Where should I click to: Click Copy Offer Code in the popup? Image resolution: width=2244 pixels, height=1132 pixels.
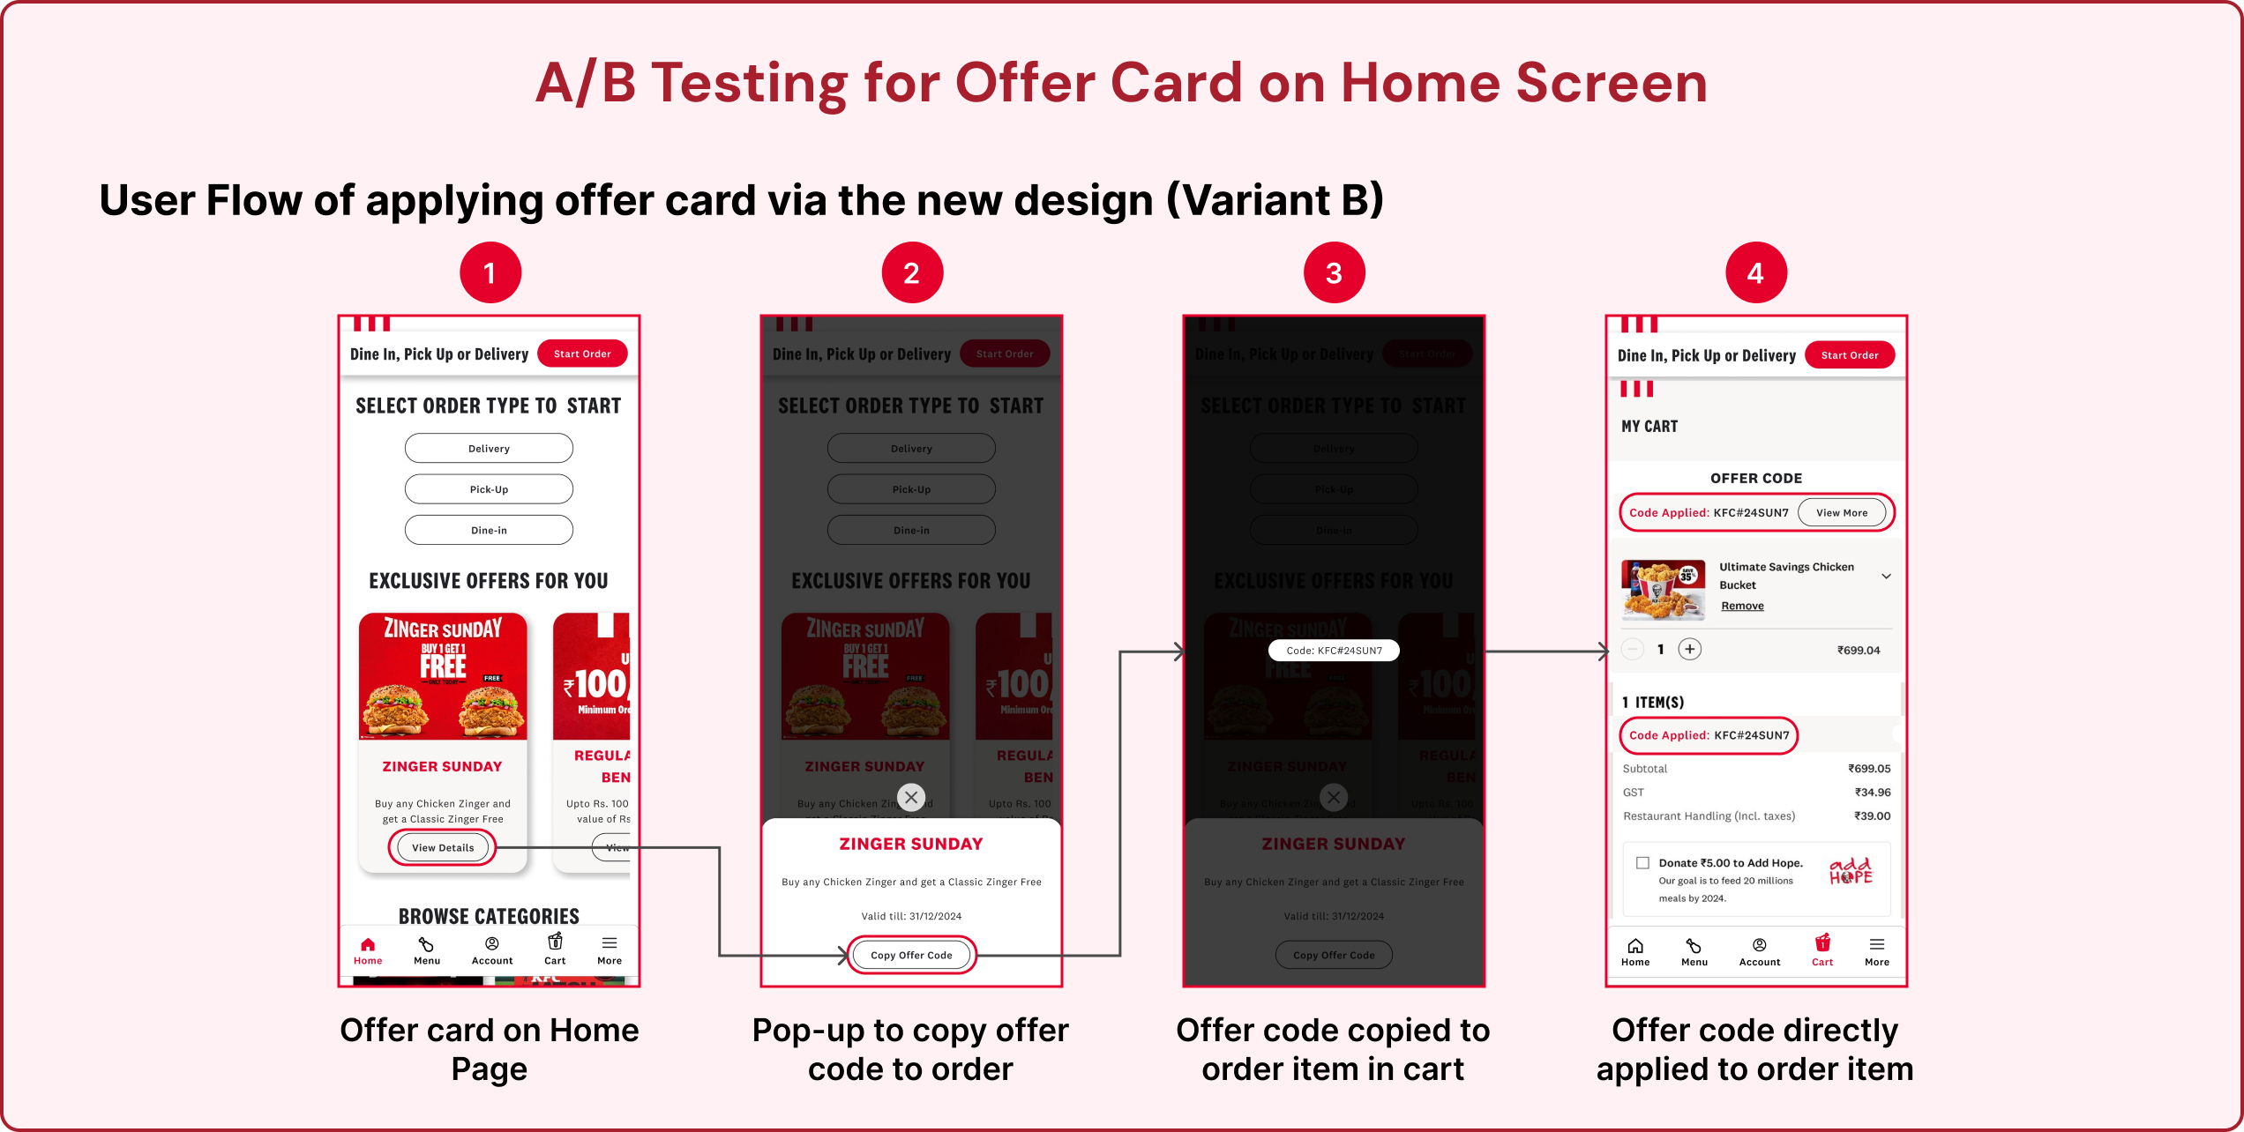pos(909,955)
